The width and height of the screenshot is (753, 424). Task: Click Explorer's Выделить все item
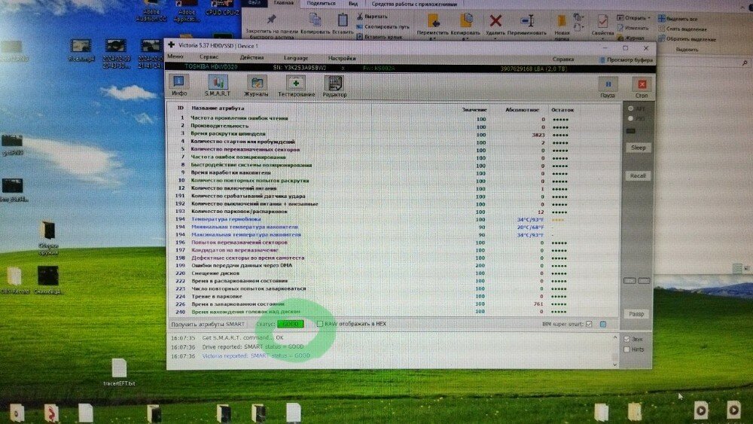click(x=678, y=19)
